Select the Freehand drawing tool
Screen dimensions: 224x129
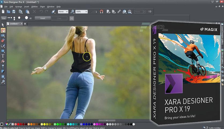[x=3, y=46]
